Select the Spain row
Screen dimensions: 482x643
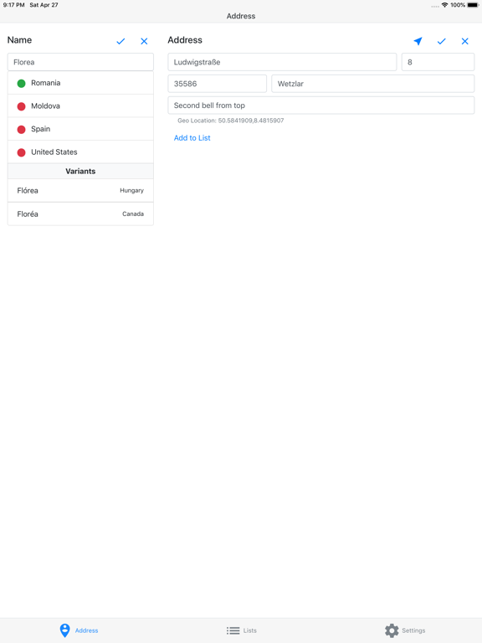(x=80, y=129)
